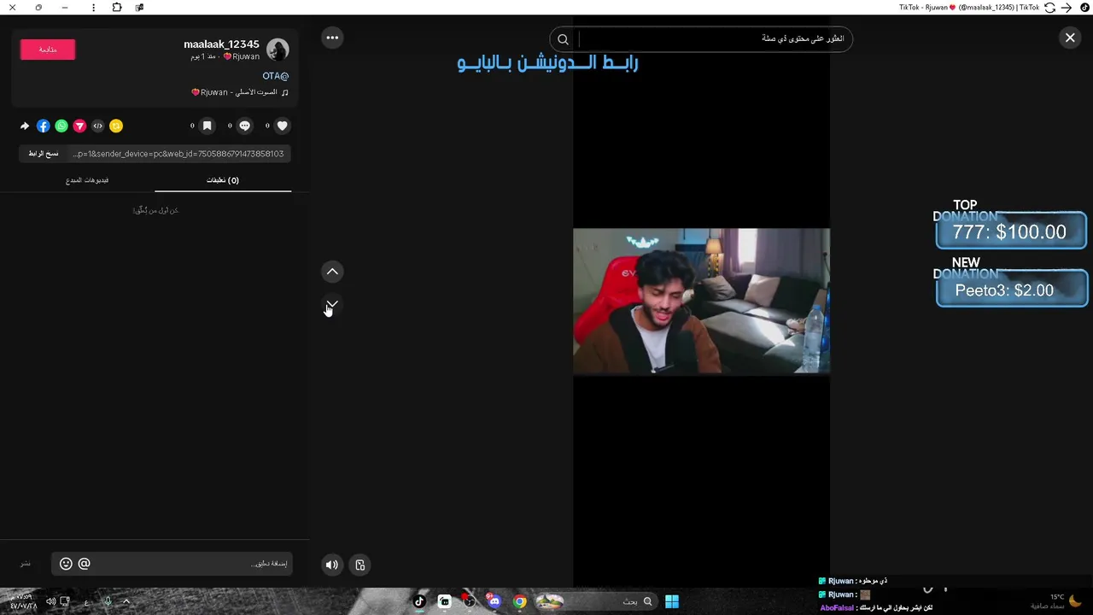Focus the search field for related content

click(713, 38)
